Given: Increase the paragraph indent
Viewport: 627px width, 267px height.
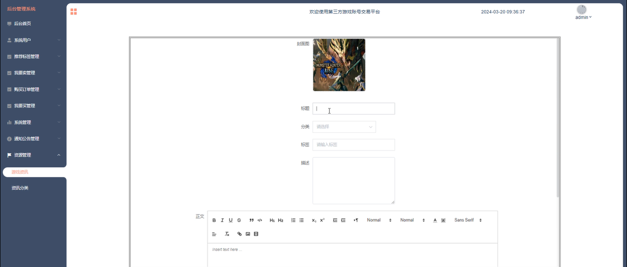Looking at the screenshot, I should pos(343,220).
